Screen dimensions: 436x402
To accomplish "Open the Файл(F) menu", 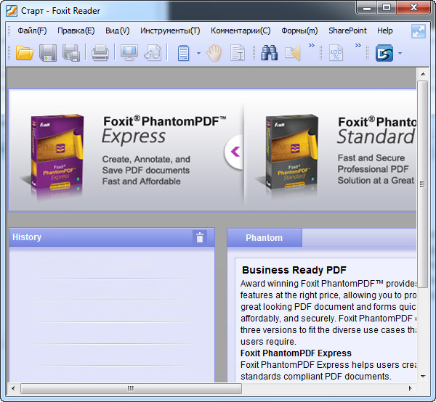I will [32, 30].
